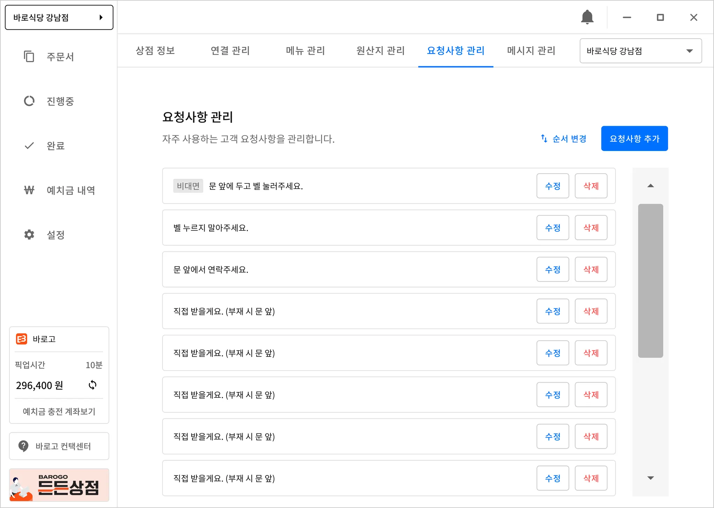Click the scroll-down arrow of request list
714x508 pixels.
pyautogui.click(x=650, y=478)
